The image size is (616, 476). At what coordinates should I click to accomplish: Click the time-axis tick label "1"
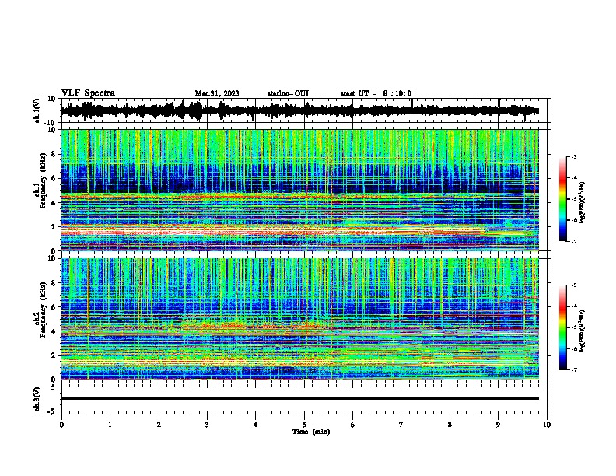click(x=110, y=425)
